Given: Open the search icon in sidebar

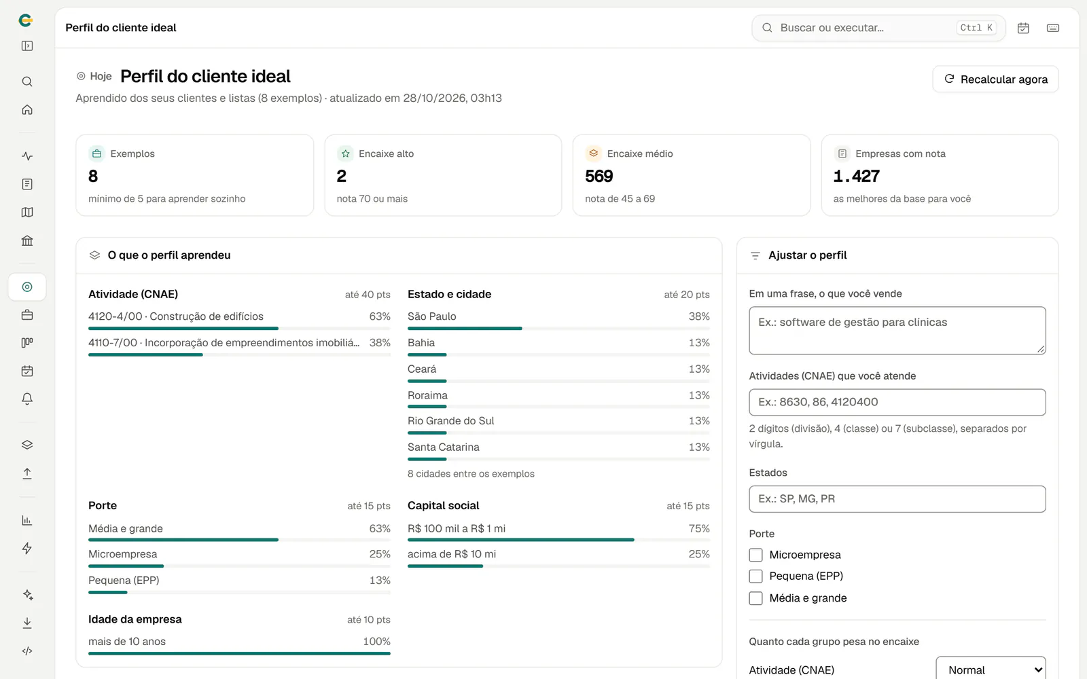Looking at the screenshot, I should point(27,81).
